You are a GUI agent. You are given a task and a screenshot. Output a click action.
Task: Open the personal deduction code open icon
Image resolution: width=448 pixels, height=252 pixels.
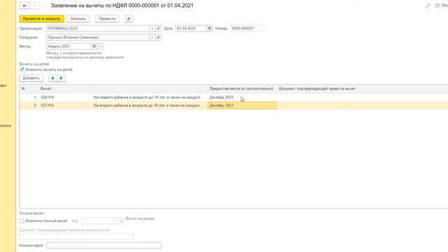121,221
